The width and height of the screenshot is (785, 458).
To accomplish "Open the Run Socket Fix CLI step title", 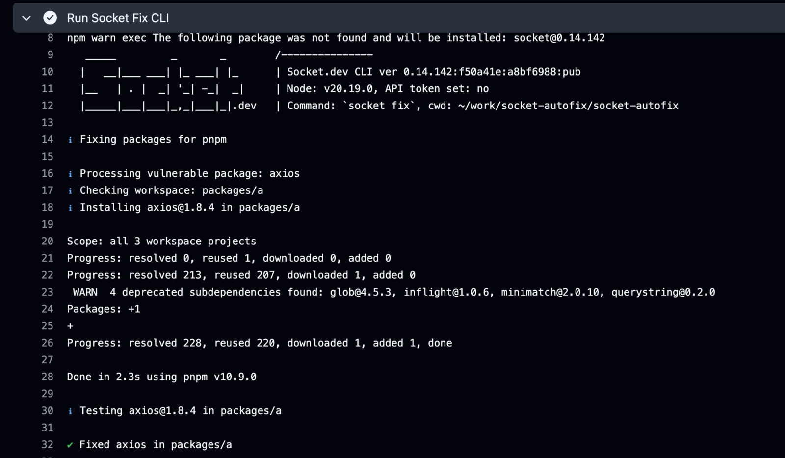I will pos(118,18).
